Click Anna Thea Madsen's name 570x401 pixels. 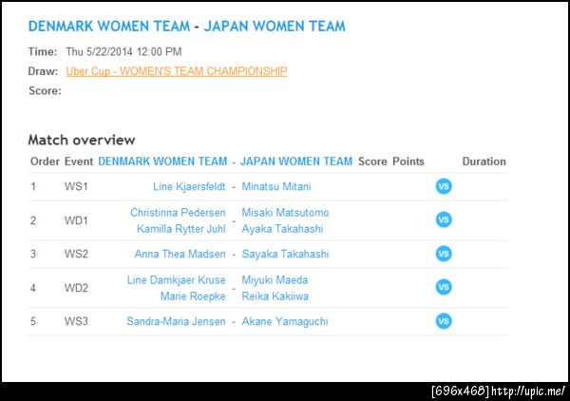[180, 255]
